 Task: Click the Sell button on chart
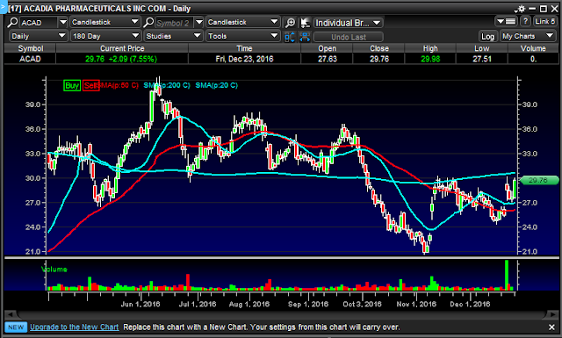click(90, 85)
